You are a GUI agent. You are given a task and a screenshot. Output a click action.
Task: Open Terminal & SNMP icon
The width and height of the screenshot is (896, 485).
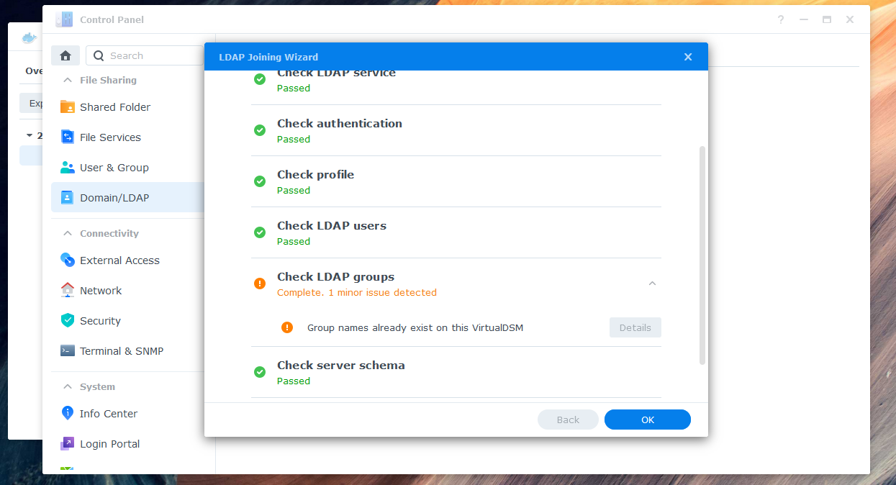[68, 351]
